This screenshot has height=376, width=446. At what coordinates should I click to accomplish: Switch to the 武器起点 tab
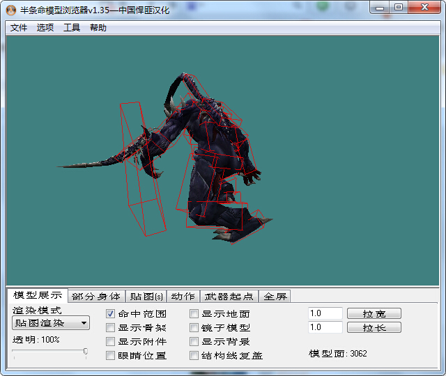tap(229, 296)
